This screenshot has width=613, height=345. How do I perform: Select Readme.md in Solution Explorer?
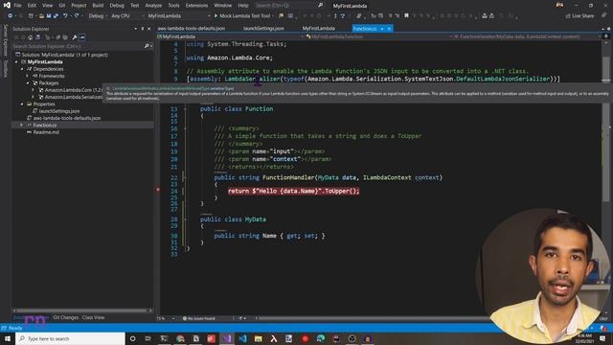[x=46, y=132]
